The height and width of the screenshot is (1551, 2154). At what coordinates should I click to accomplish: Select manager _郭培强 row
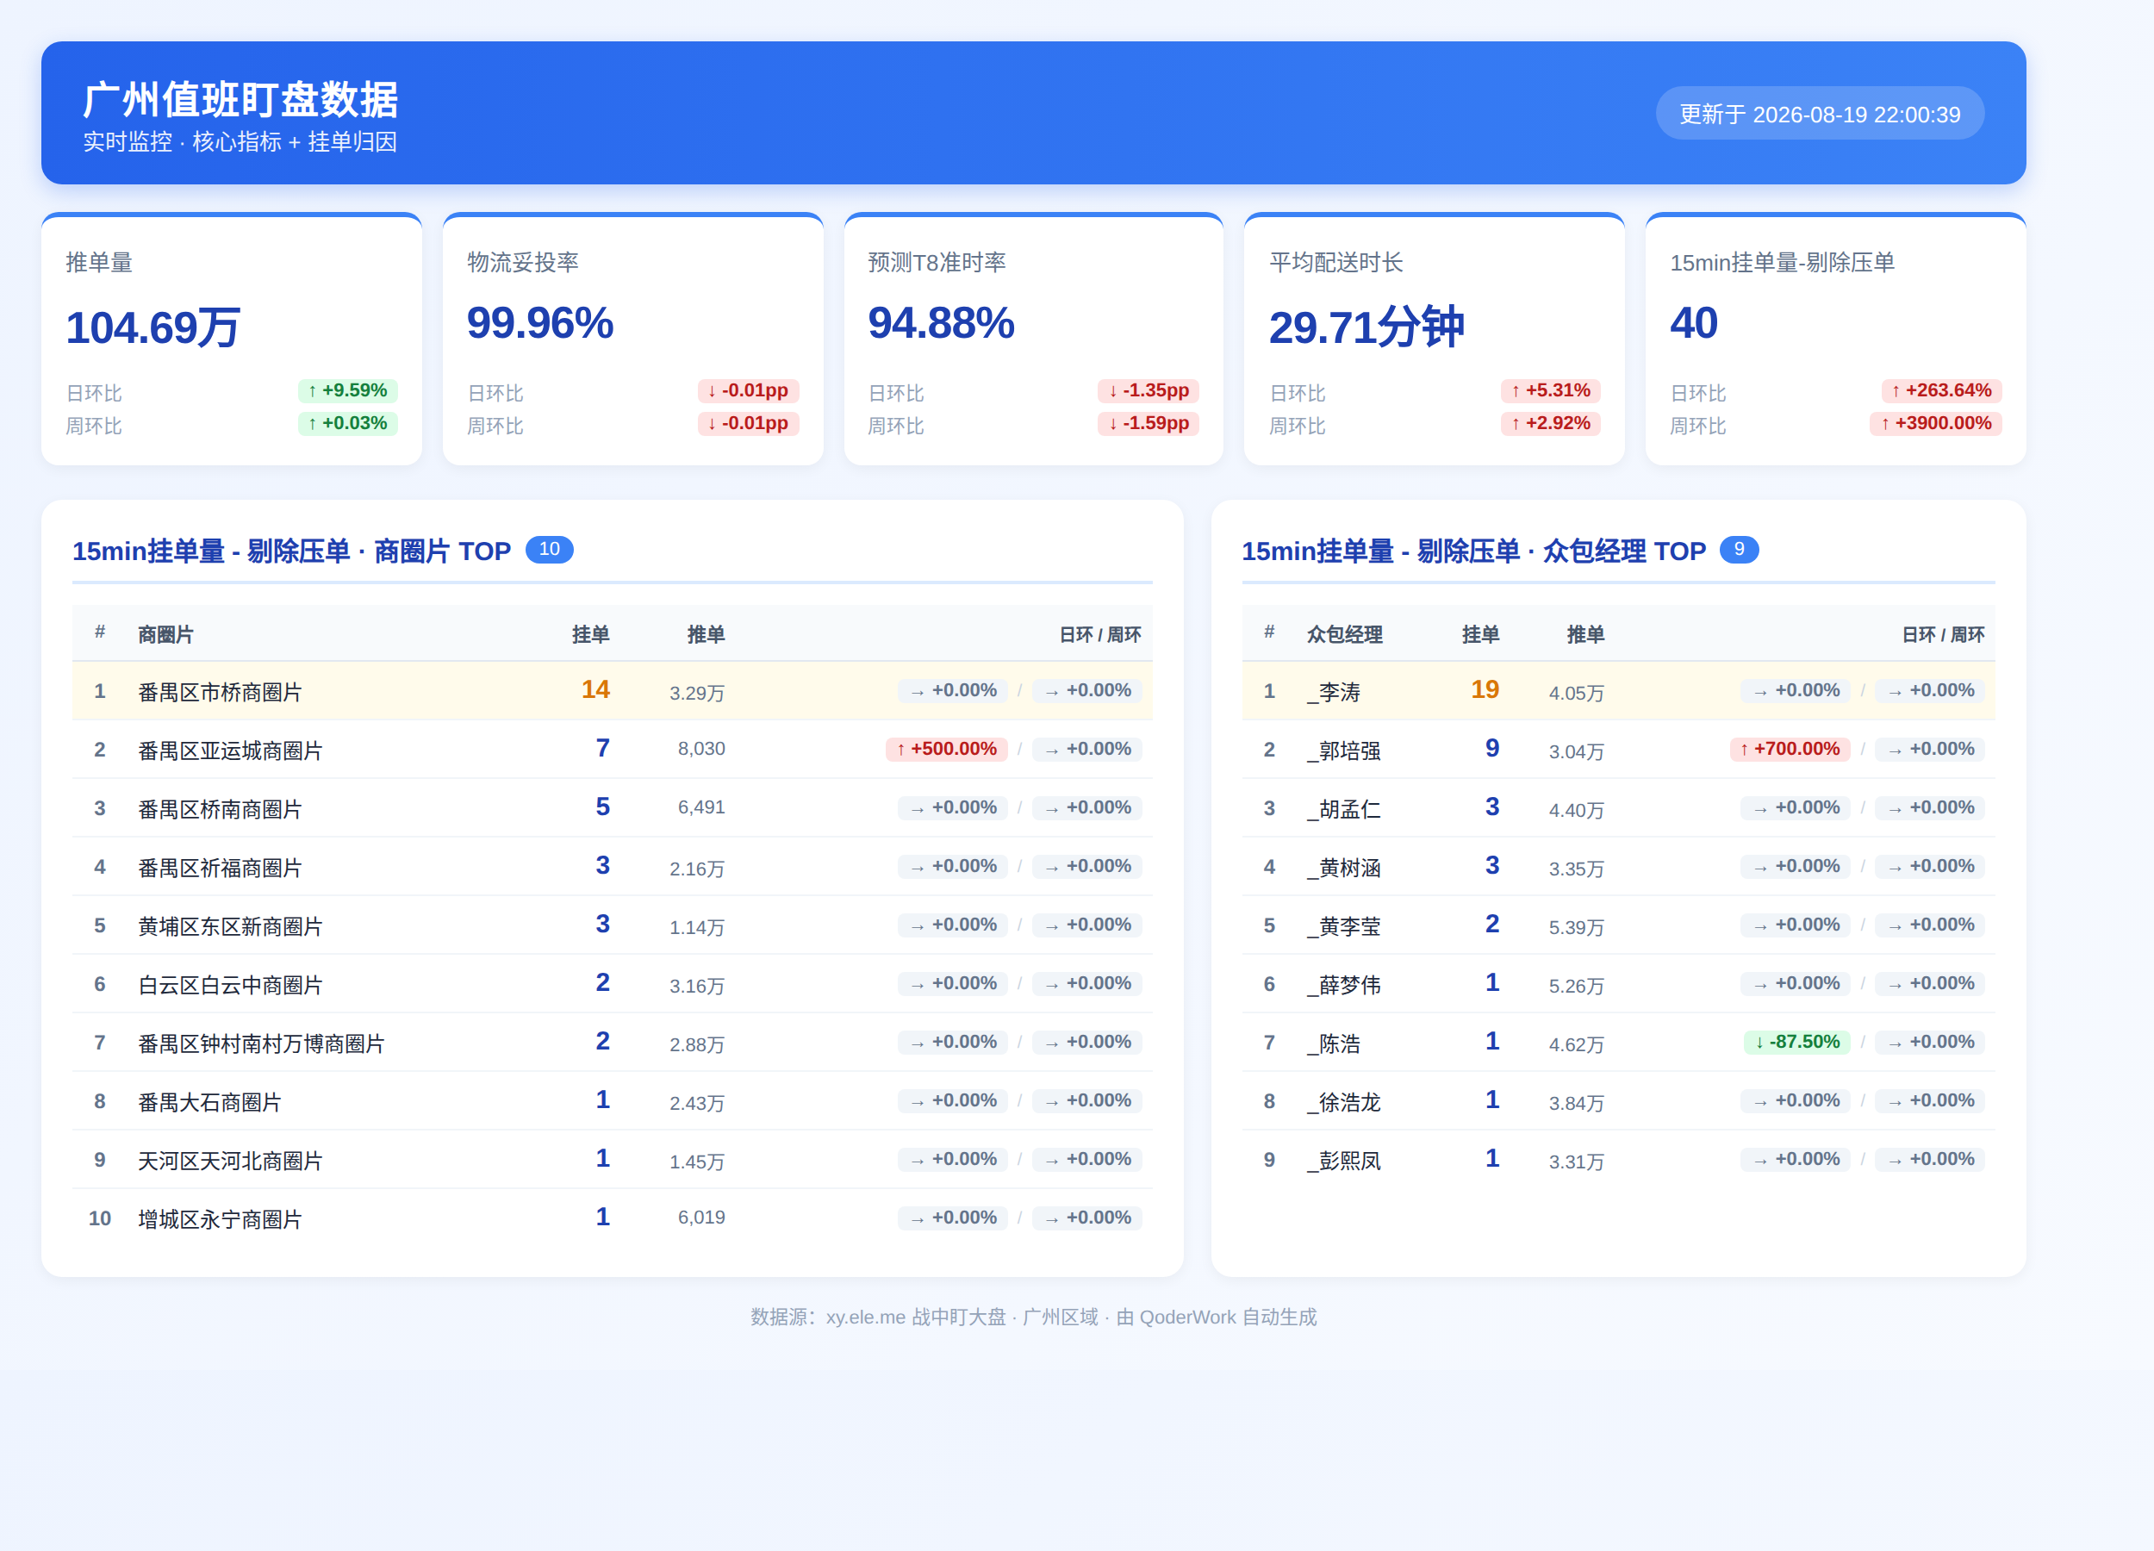[x=1618, y=750]
